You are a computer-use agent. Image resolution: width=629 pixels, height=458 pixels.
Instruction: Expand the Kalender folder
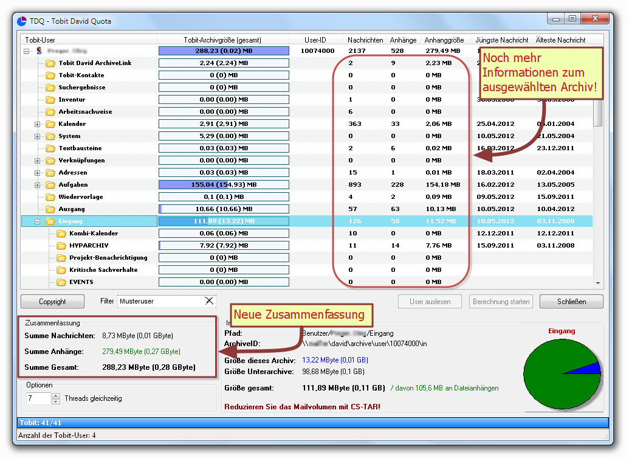[38, 124]
